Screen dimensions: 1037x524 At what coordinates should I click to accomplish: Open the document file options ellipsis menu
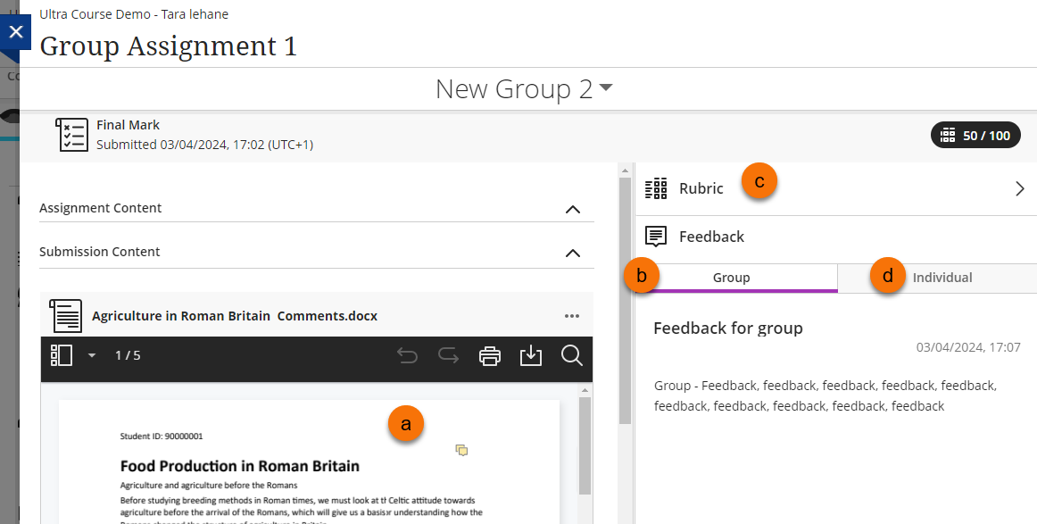[x=572, y=316]
